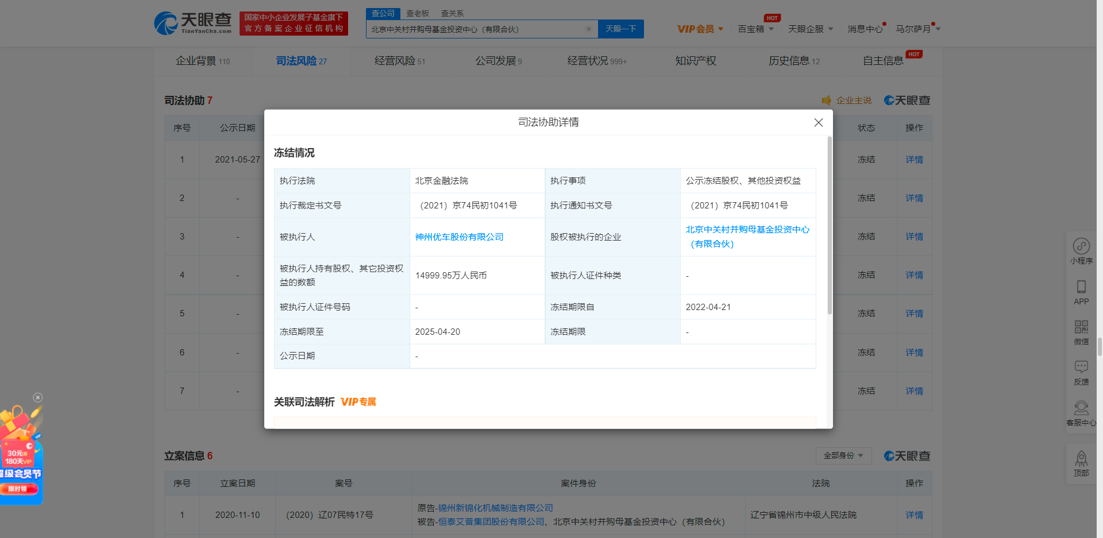Expand the 全部身份 filter dropdown
1103x538 pixels.
(x=843, y=456)
